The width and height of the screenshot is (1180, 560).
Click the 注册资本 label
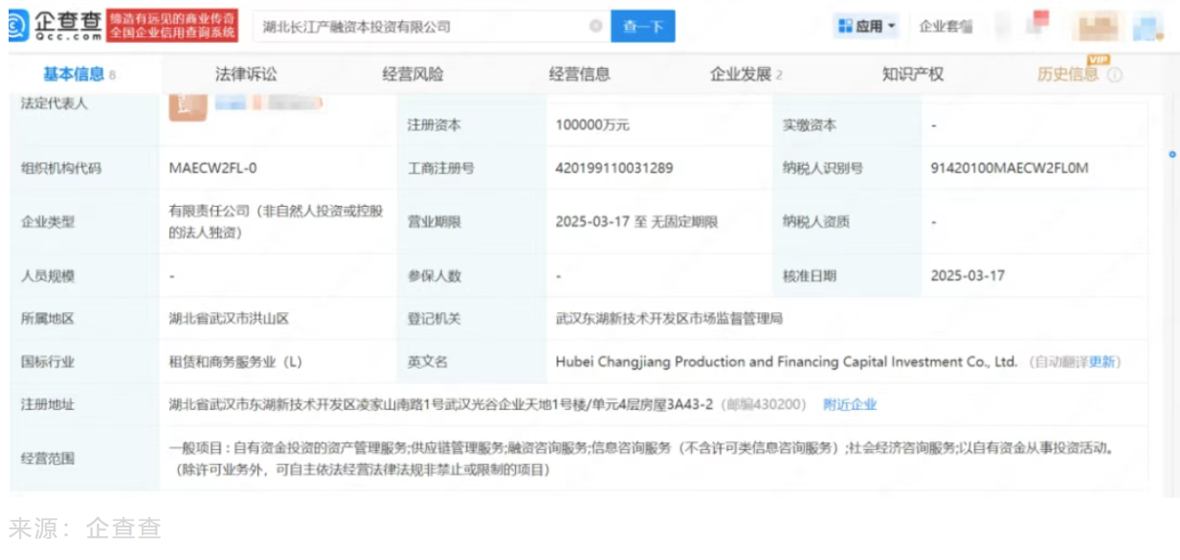[x=434, y=125]
